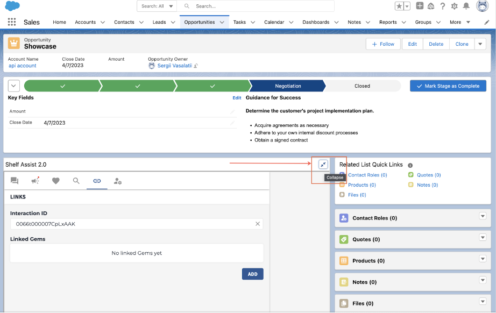
Task: Select the Closed stage in path
Action: pos(363,86)
